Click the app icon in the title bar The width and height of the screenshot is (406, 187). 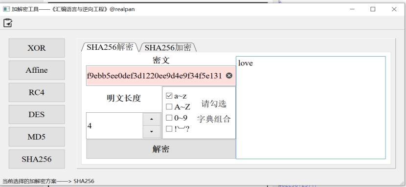[6, 9]
